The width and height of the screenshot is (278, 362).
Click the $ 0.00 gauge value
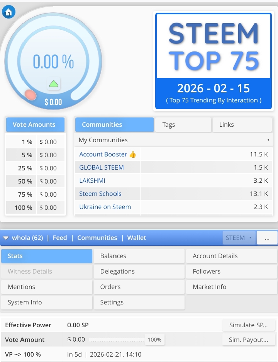coord(53,102)
